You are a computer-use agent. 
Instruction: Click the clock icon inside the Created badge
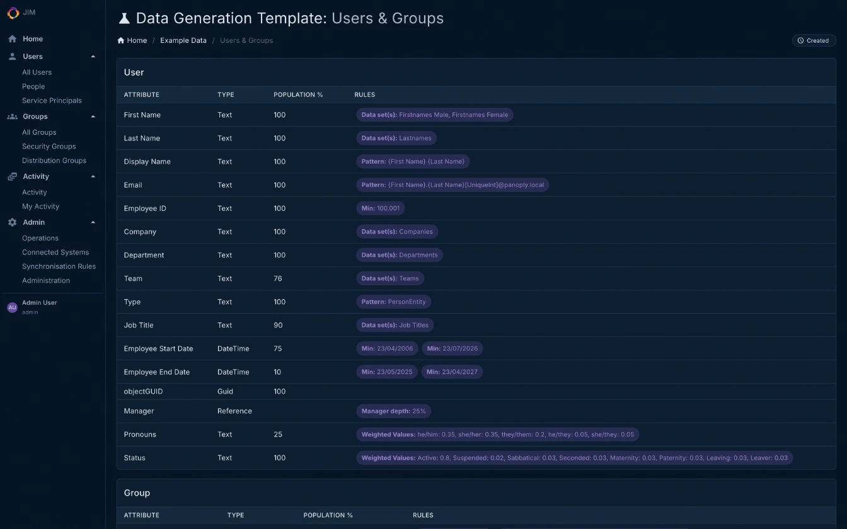point(801,40)
